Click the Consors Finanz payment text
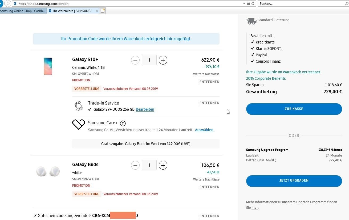This screenshot has width=349, height=220. point(268,61)
